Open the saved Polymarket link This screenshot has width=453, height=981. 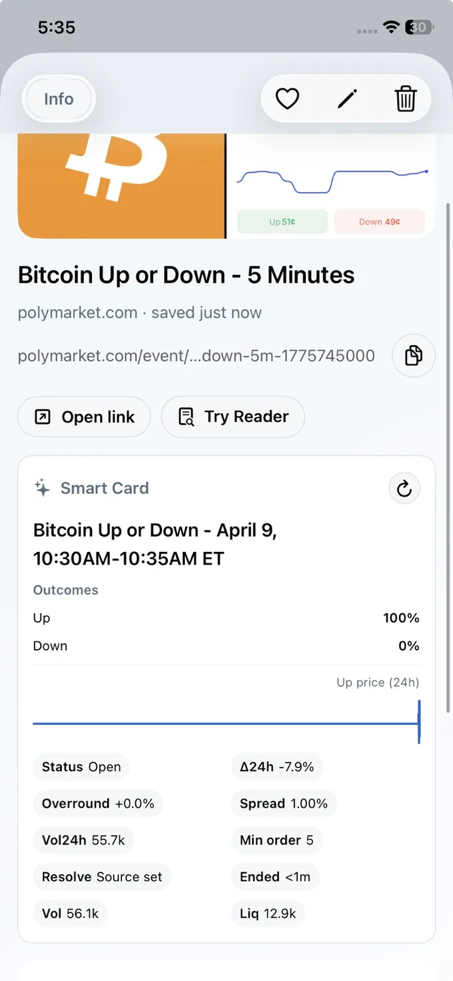pos(84,417)
